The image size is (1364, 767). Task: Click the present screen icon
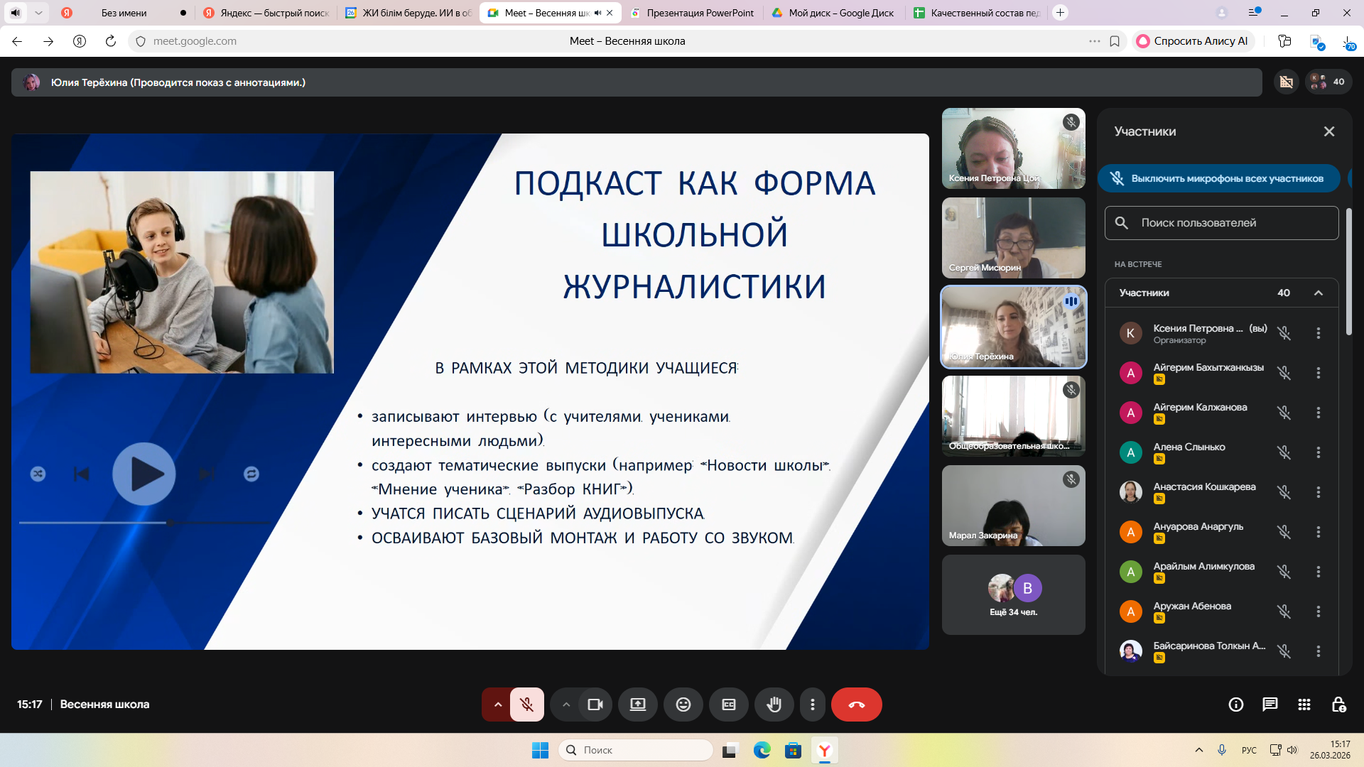[637, 705]
